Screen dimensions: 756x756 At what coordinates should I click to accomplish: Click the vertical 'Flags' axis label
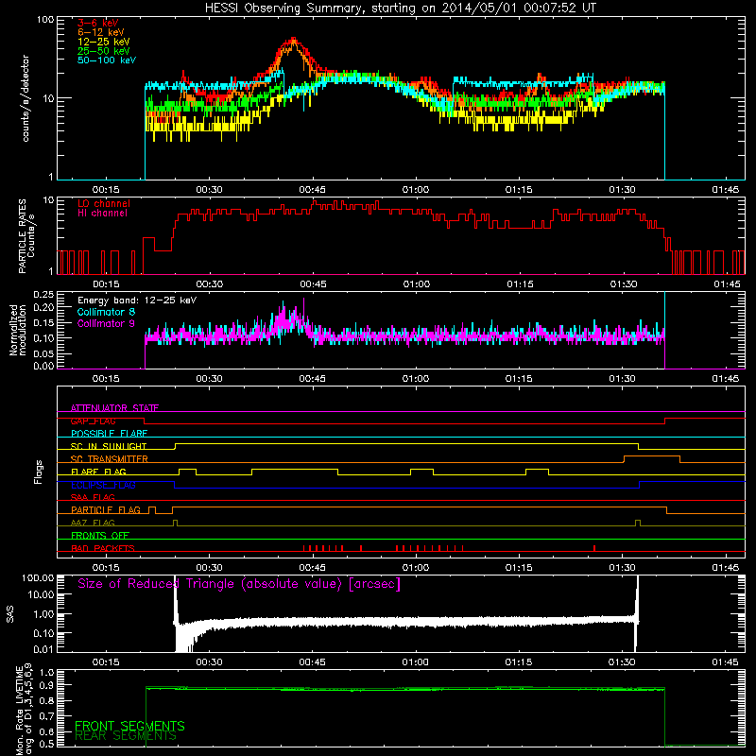point(39,472)
